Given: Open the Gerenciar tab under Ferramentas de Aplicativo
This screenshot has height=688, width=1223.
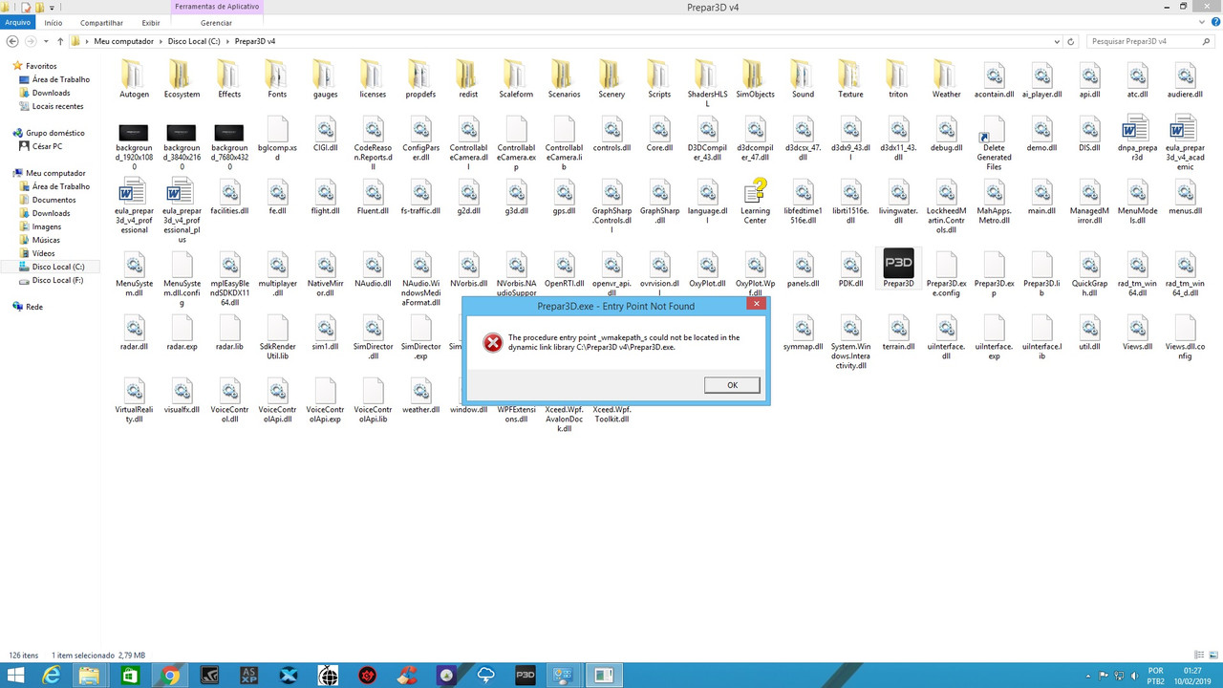Looking at the screenshot, I should coord(216,22).
